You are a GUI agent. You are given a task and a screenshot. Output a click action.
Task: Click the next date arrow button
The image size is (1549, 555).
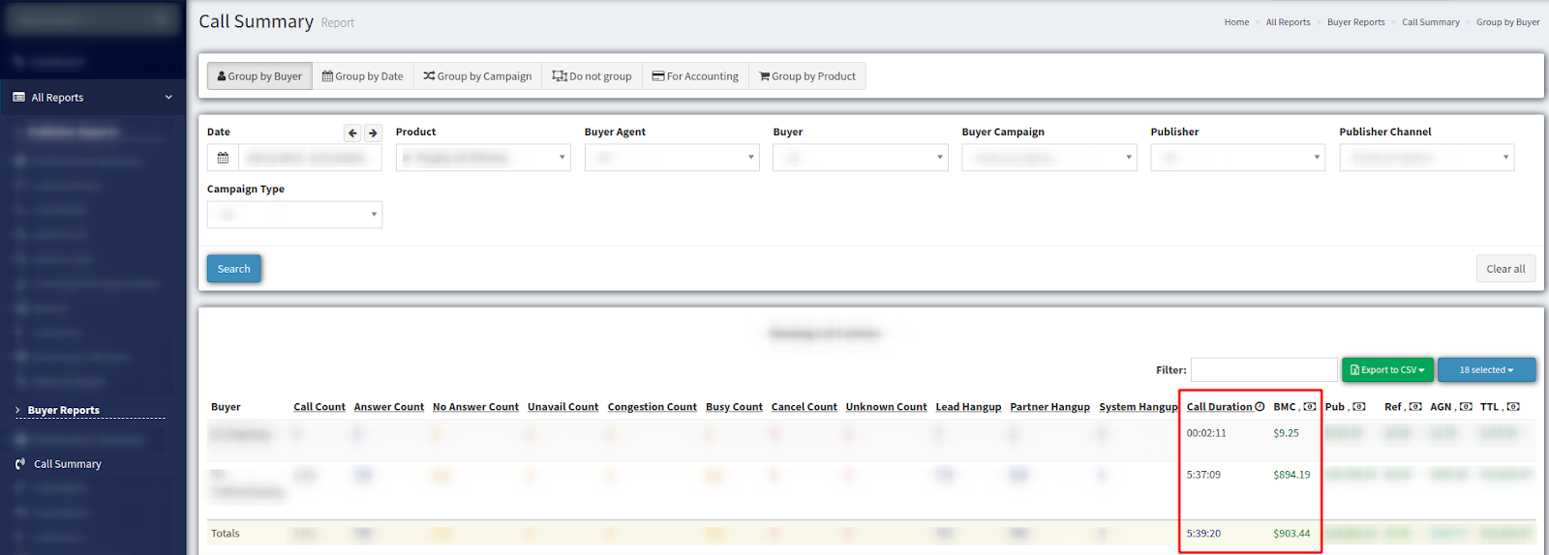click(373, 133)
